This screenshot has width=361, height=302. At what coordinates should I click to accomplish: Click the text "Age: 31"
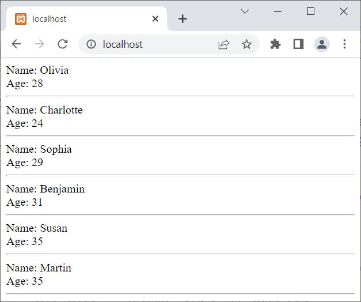click(24, 202)
